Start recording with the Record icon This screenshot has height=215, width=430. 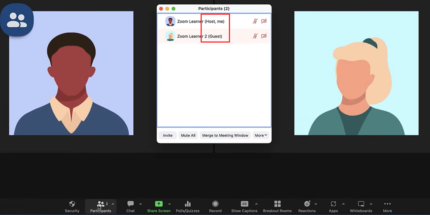pyautogui.click(x=215, y=204)
